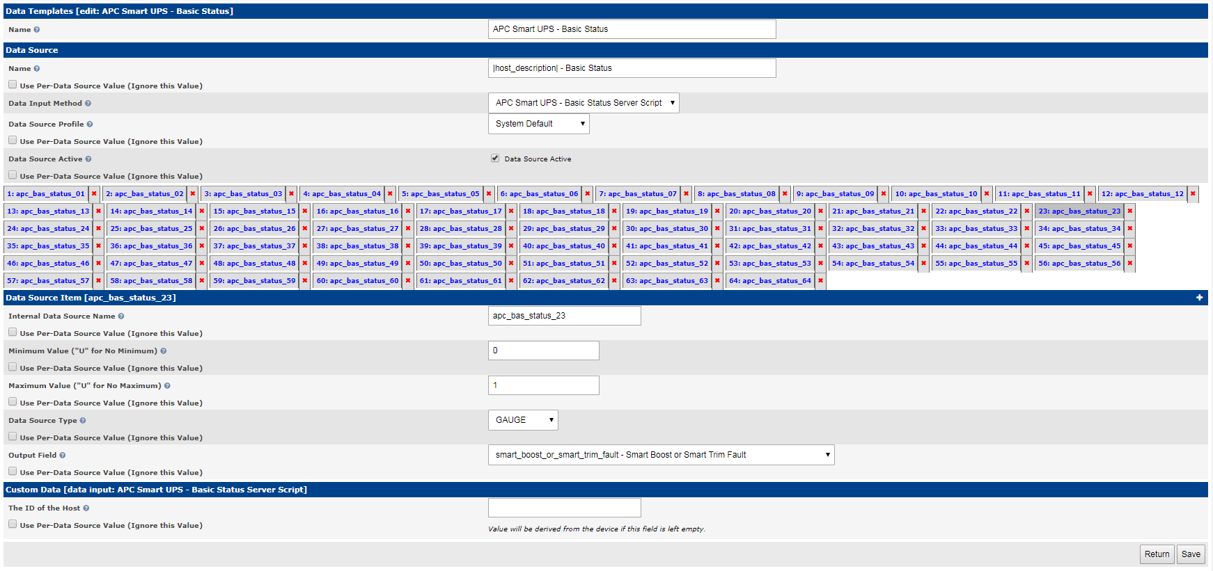Show help for Internal Data Source Name
Viewport: 1213px width, 571px height.
[x=121, y=316]
